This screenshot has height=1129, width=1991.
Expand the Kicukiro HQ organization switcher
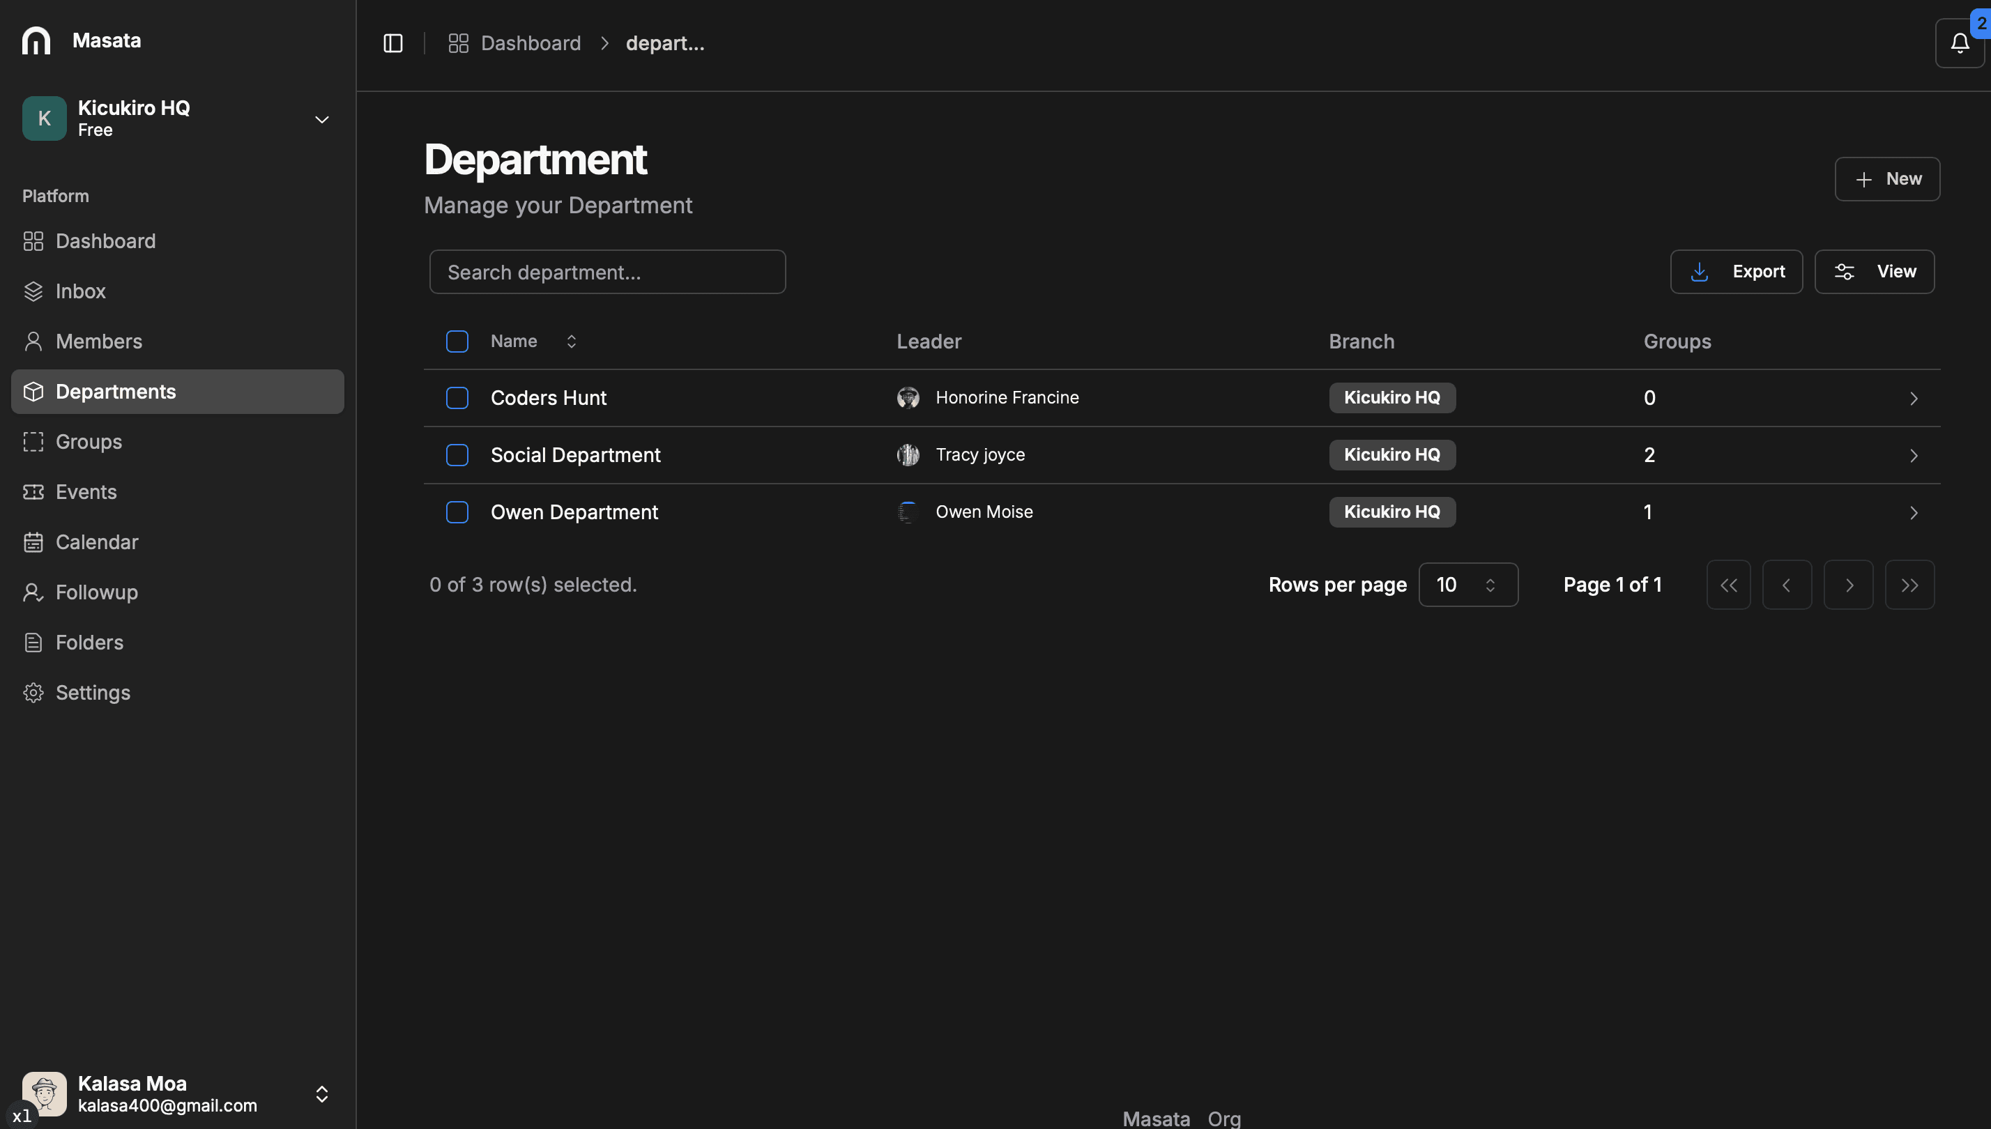pyautogui.click(x=321, y=119)
